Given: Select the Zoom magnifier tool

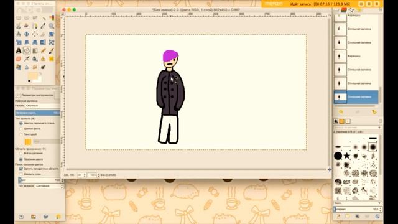Looking at the screenshot, I should click(x=52, y=26).
